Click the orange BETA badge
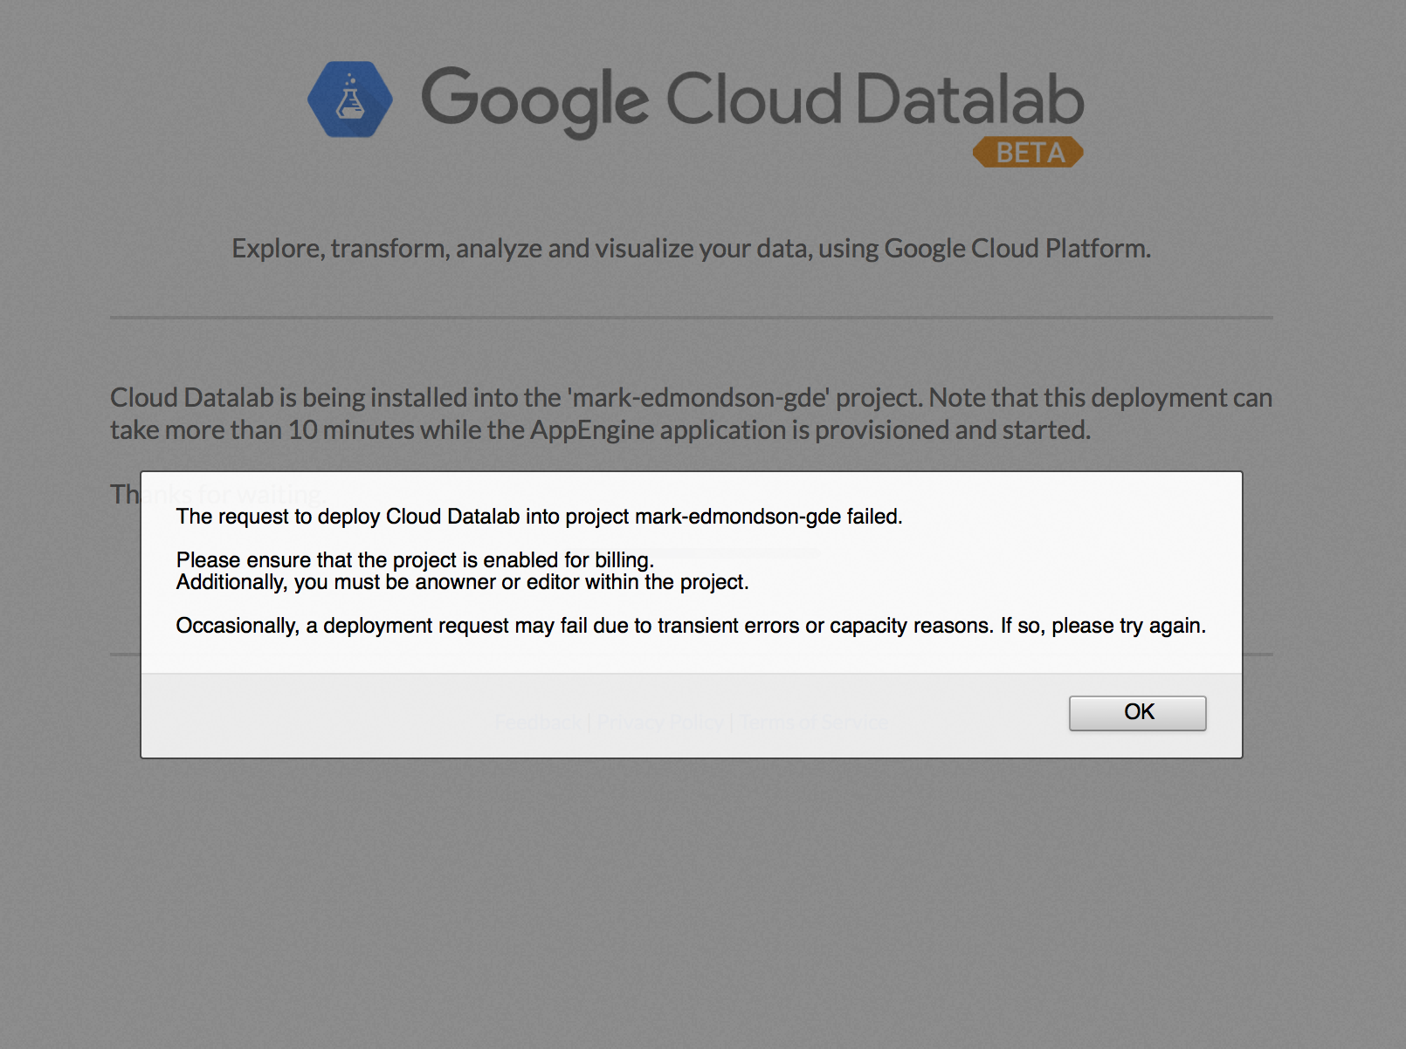This screenshot has height=1049, width=1406. click(x=1028, y=153)
